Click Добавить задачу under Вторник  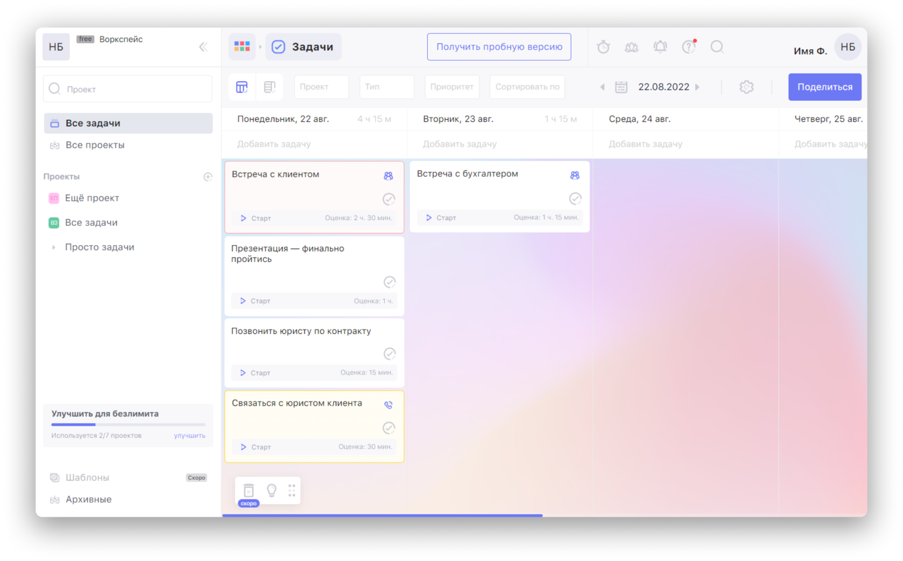click(x=460, y=144)
